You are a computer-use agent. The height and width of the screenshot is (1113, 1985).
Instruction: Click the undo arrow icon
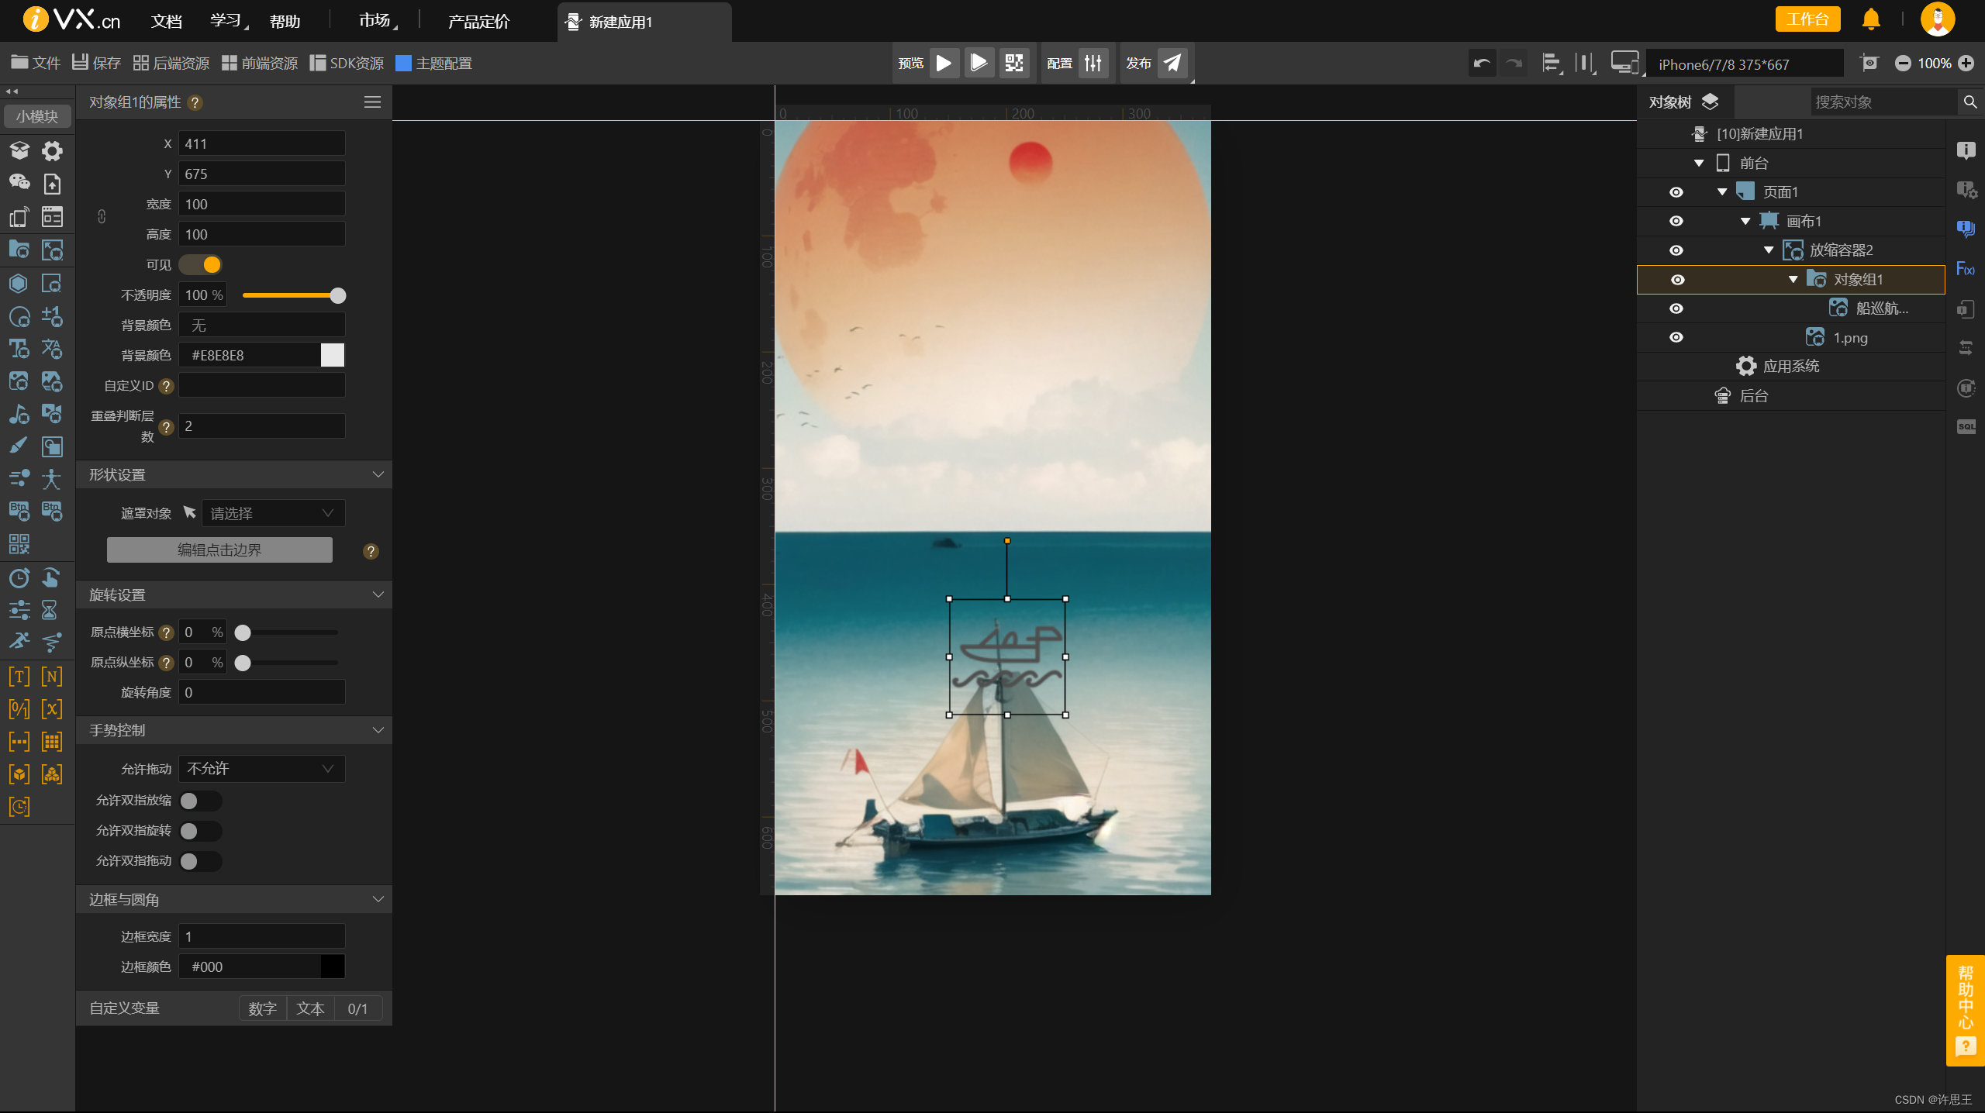point(1482,64)
